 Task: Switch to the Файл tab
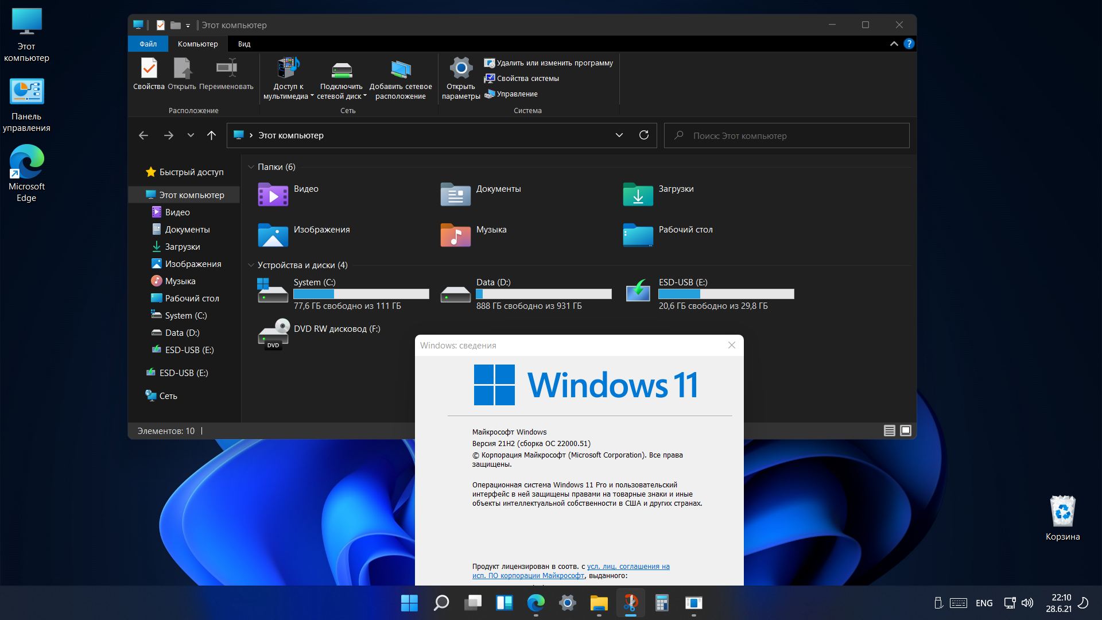148,44
